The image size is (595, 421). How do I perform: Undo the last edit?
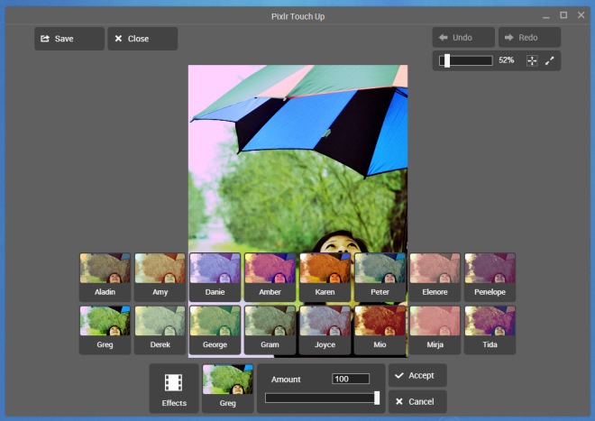[463, 38]
